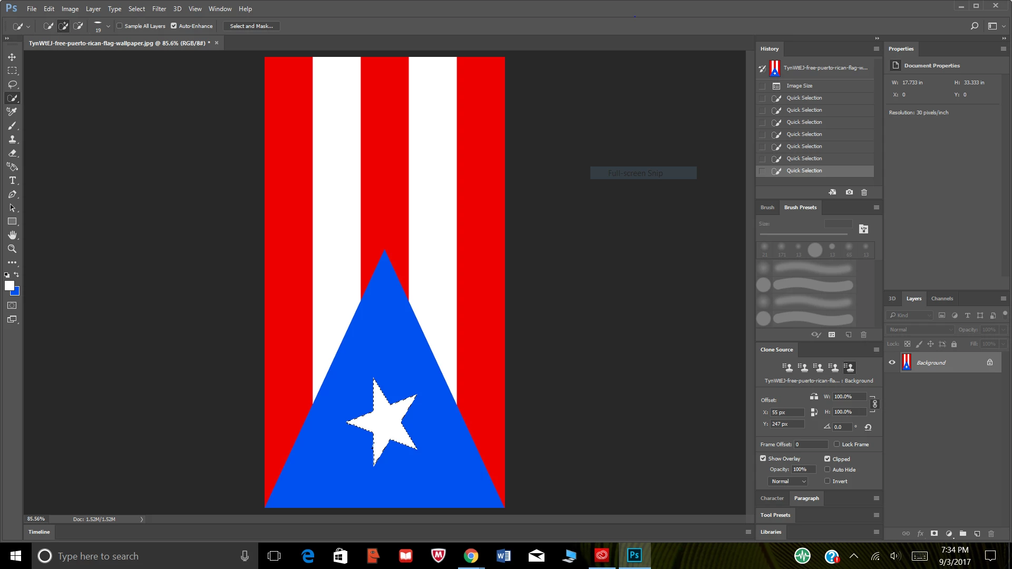The height and width of the screenshot is (569, 1012).
Task: Uncheck Auto-Enhance option
Action: pos(174,26)
